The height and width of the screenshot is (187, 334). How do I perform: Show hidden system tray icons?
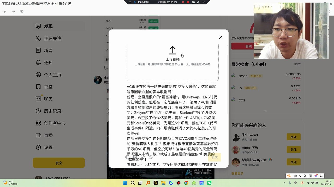(x=284, y=183)
